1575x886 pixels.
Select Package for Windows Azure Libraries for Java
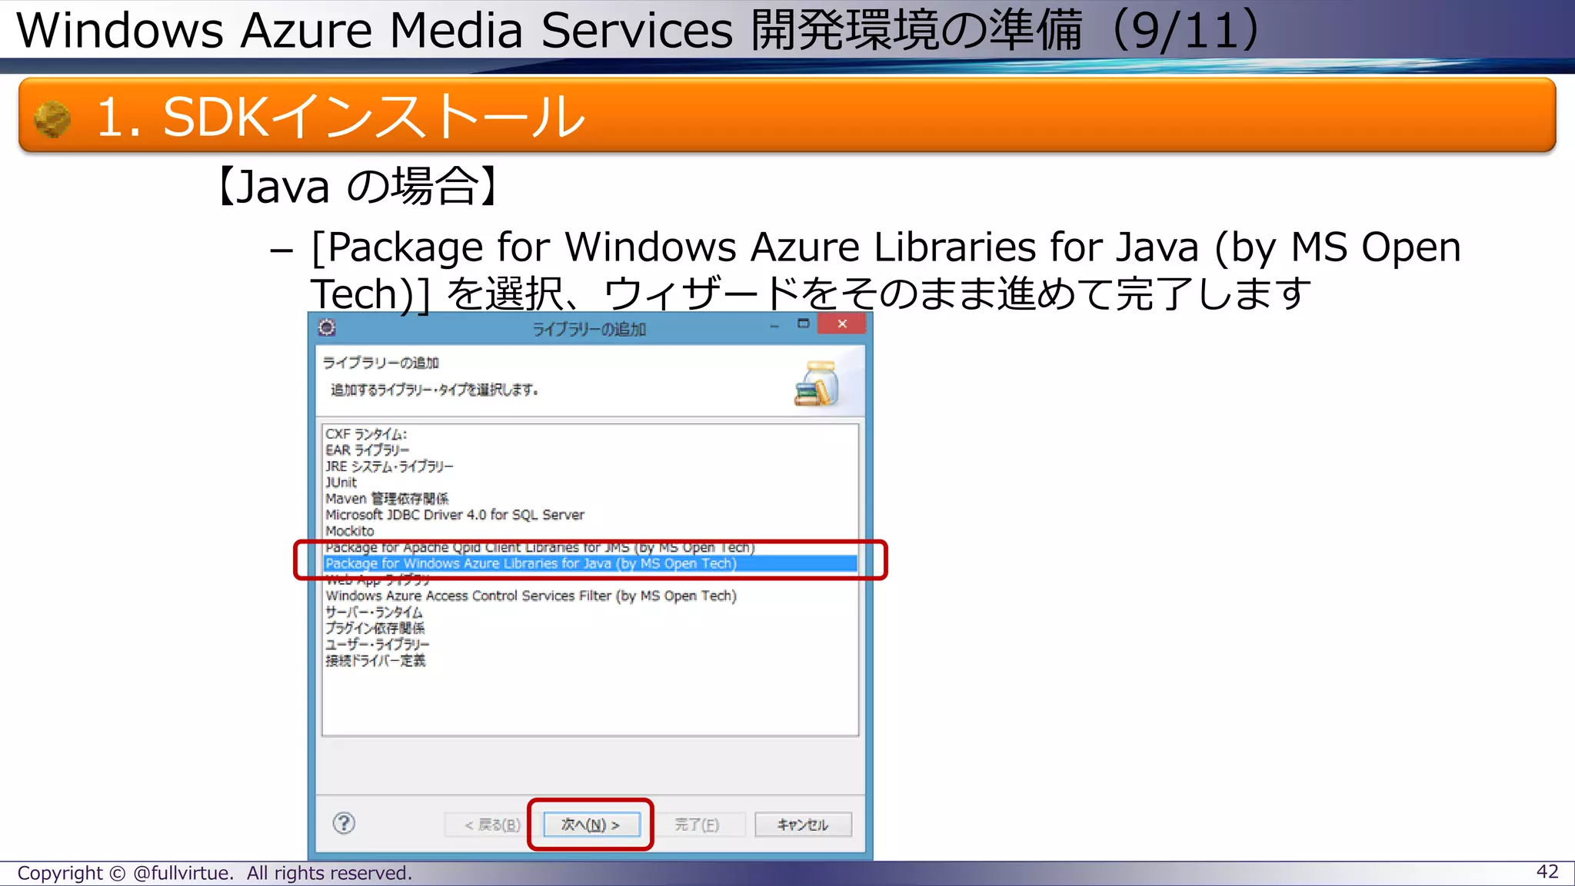click(x=591, y=563)
